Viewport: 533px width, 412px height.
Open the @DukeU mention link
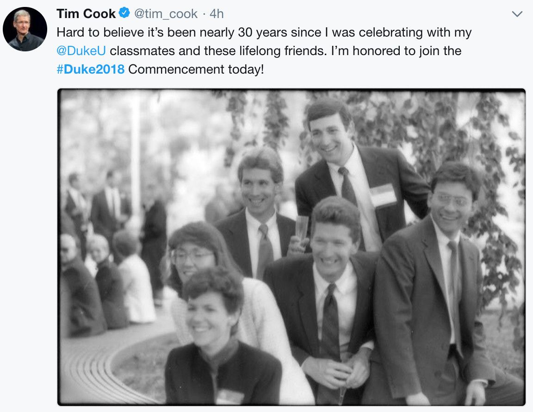81,51
